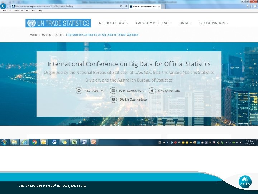Click the browser Back arrow button
The width and height of the screenshot is (258, 194).
(x=3, y=6)
